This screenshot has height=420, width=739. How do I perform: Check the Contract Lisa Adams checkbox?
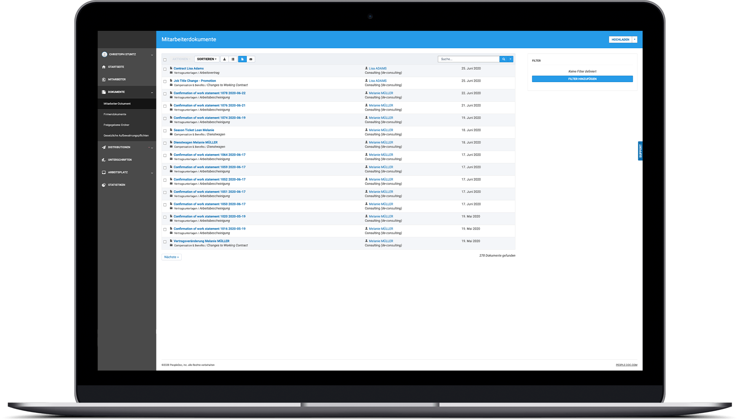pyautogui.click(x=165, y=69)
